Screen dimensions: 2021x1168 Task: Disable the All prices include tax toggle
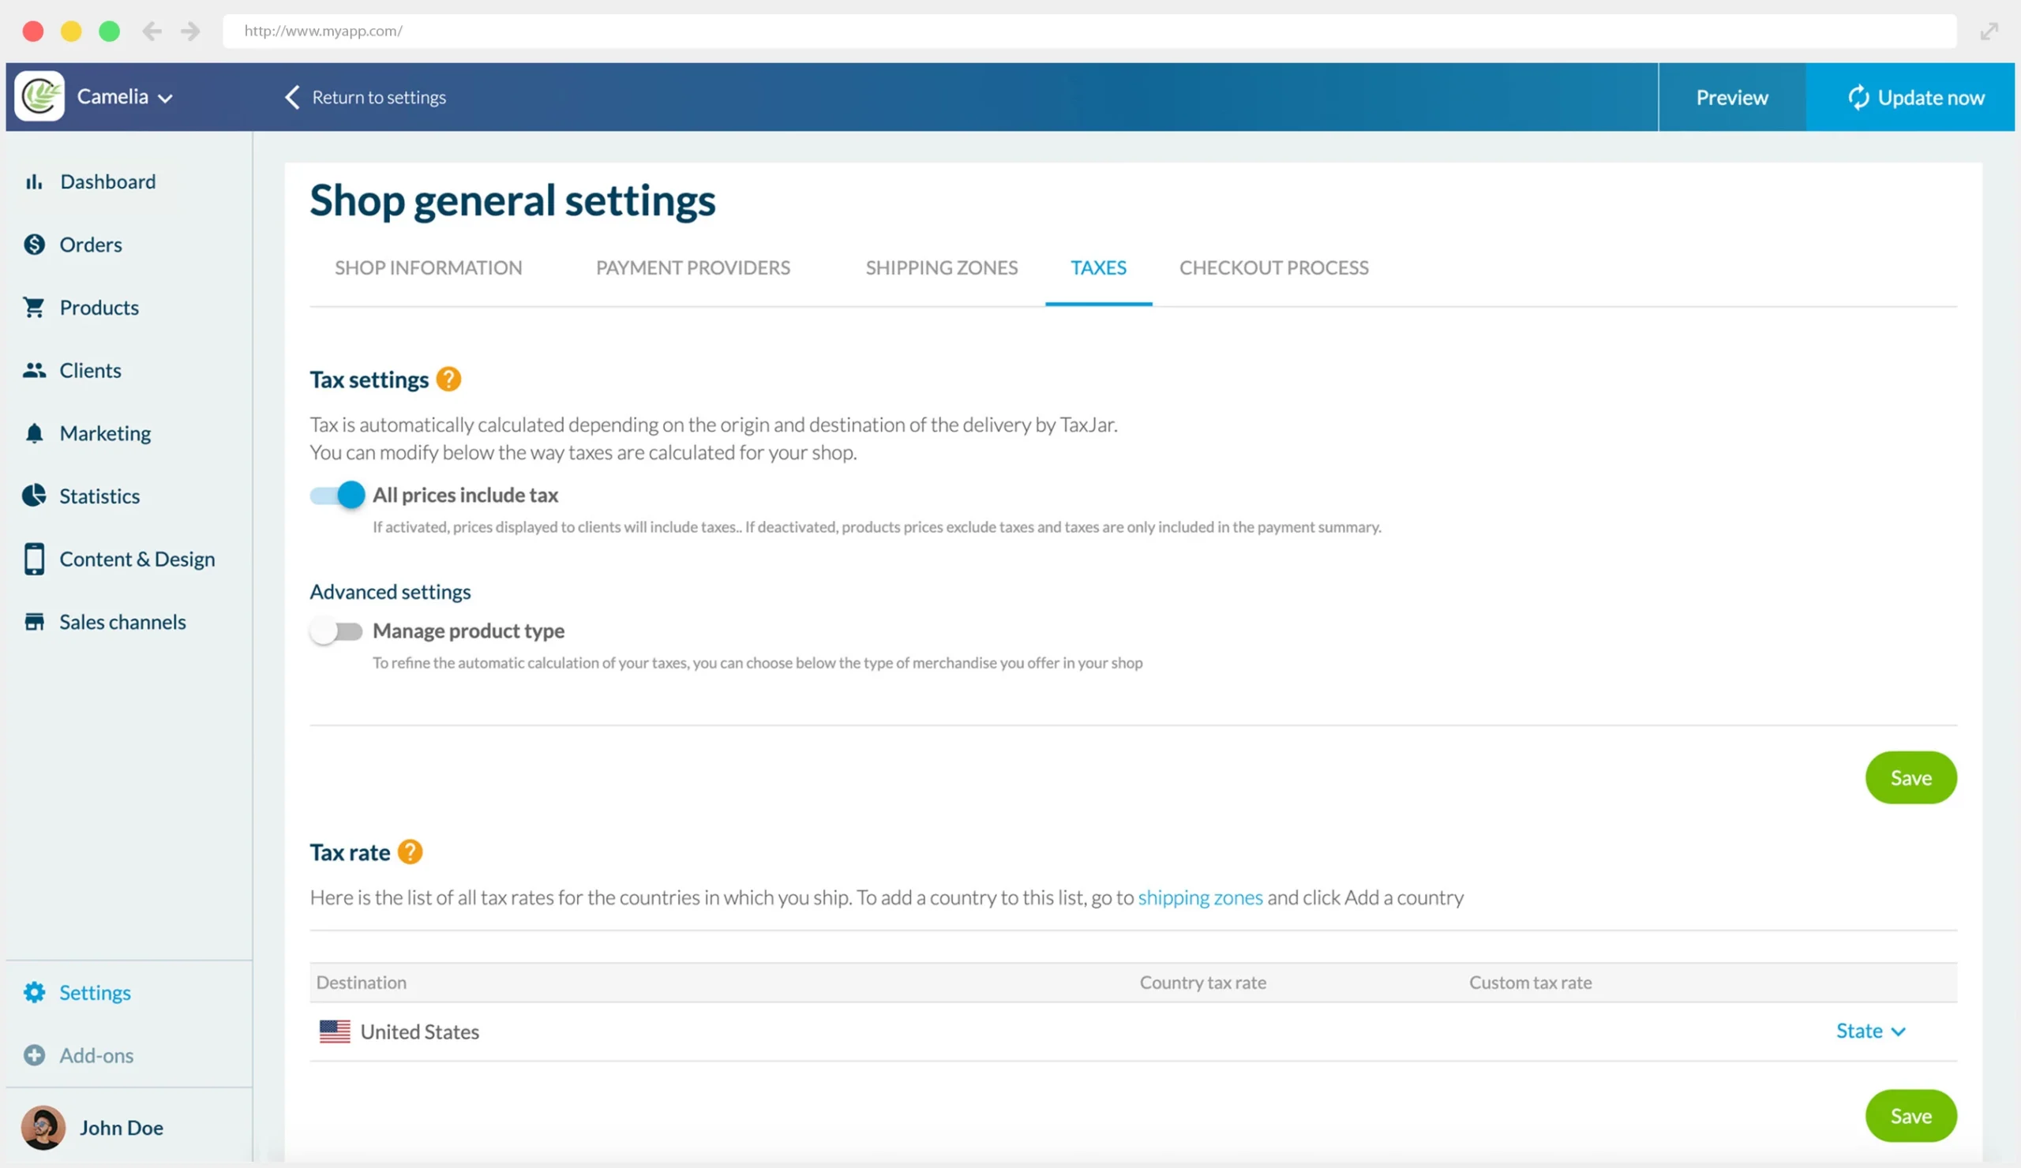pos(336,495)
